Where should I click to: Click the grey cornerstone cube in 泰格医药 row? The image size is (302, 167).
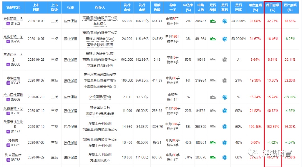225,80
